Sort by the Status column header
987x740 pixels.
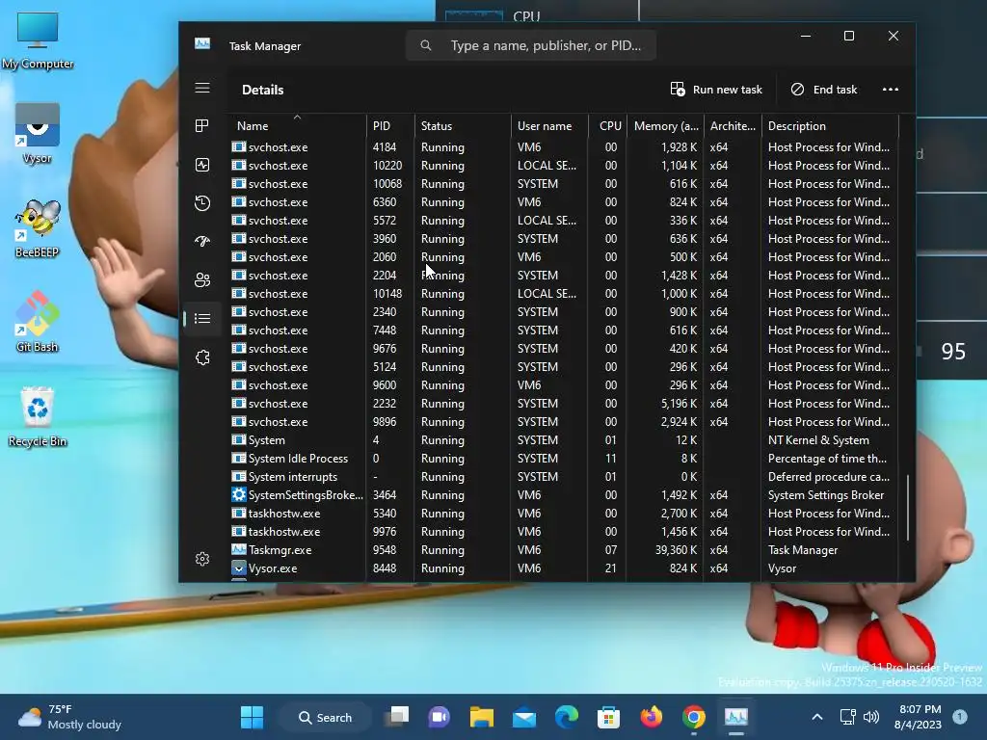[x=463, y=126]
